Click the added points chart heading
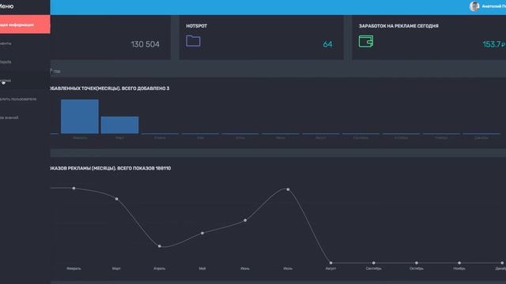506x284 pixels. tap(110, 88)
